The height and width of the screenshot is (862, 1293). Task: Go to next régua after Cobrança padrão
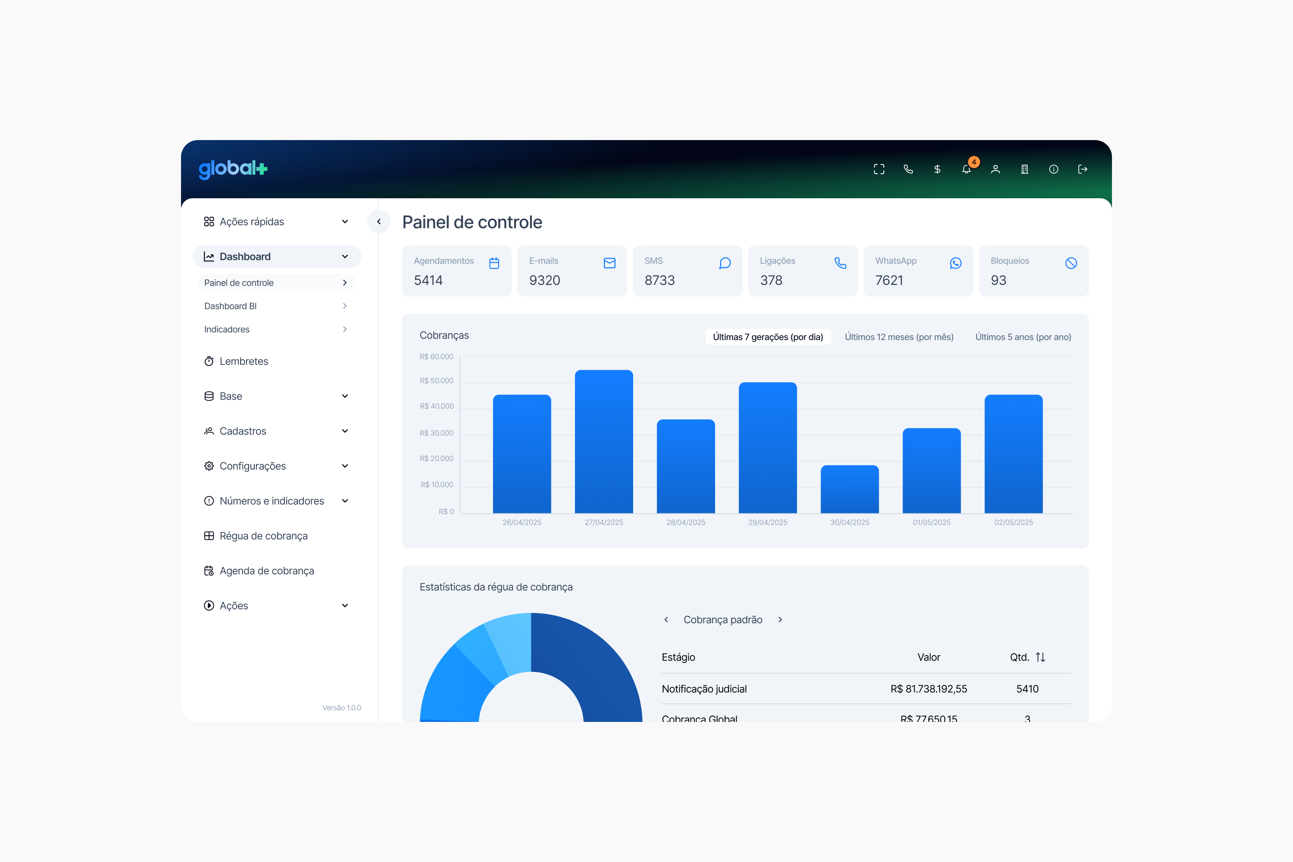click(780, 620)
